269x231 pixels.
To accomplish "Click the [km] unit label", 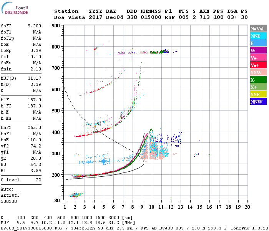I will 127,218.
